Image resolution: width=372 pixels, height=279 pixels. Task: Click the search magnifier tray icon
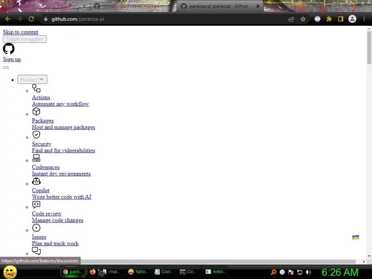tap(273, 272)
